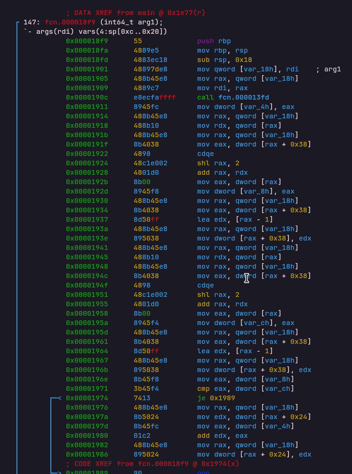The image size is (352, 474).
Task: Click the args(rdi) vars line
Action: (x=95, y=31)
